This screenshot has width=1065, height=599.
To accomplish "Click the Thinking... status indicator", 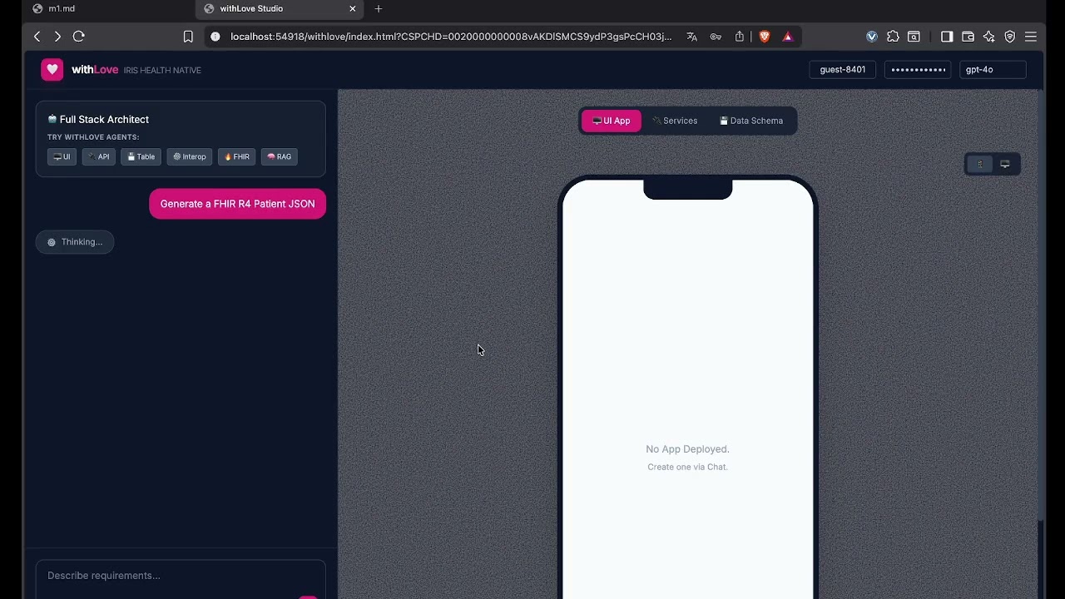I will [75, 242].
